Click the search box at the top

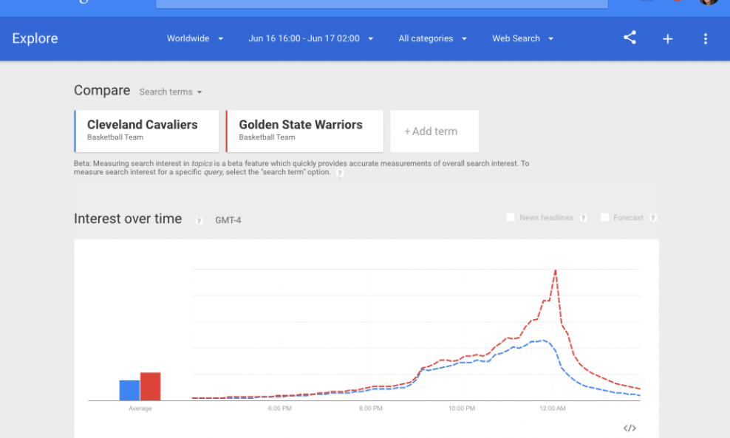(x=382, y=4)
